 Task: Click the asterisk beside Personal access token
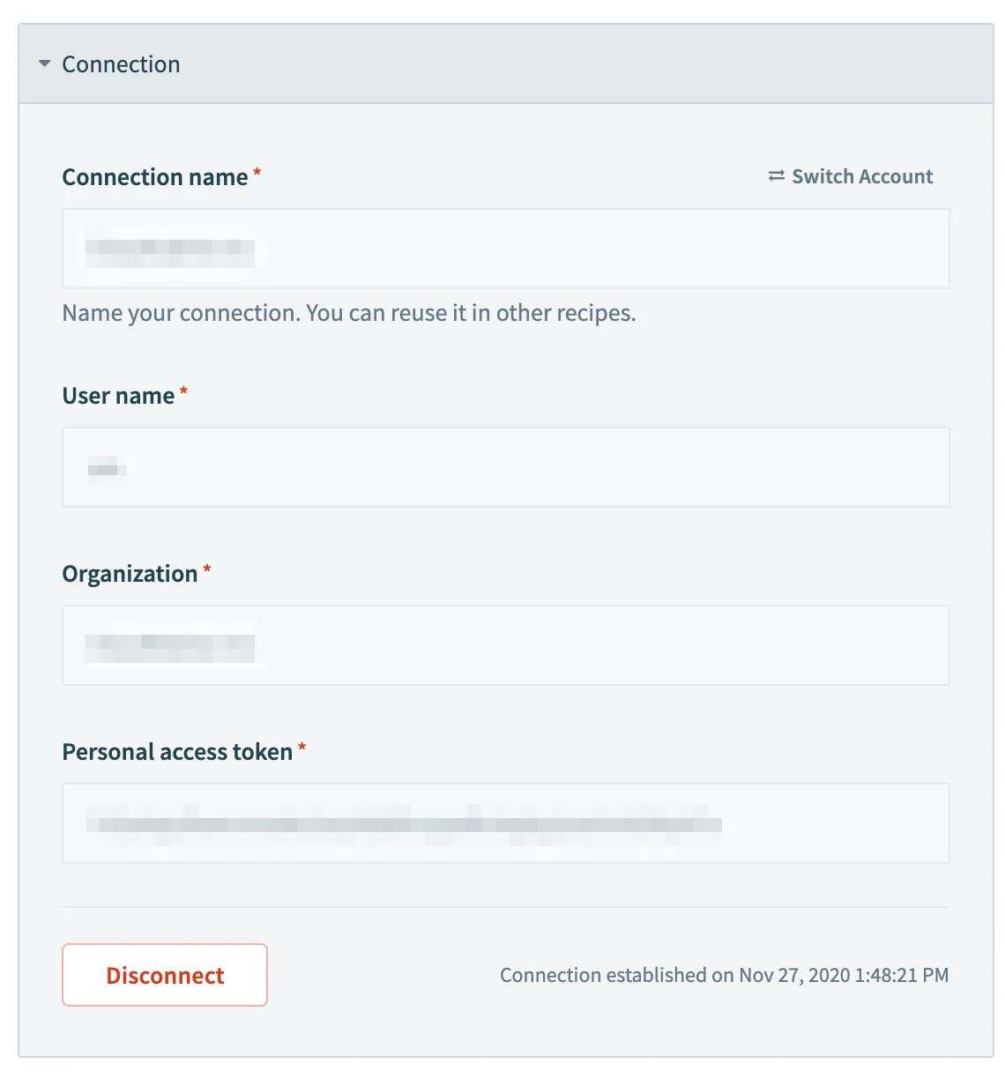pos(302,748)
